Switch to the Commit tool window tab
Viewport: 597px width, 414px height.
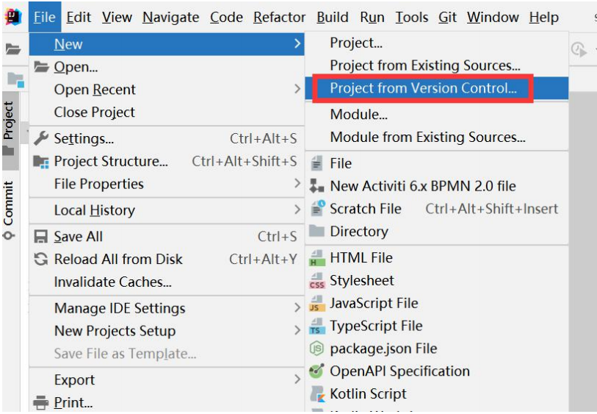click(9, 210)
